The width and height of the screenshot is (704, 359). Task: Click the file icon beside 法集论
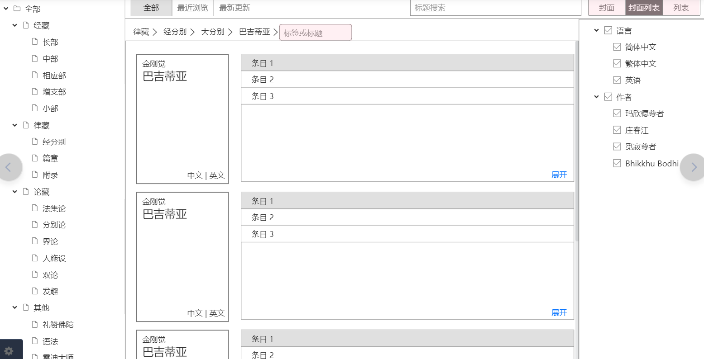(x=35, y=208)
